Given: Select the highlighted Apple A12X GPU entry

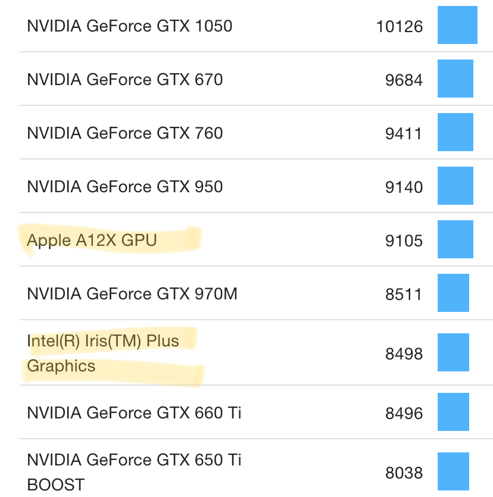Looking at the screenshot, I should click(92, 240).
